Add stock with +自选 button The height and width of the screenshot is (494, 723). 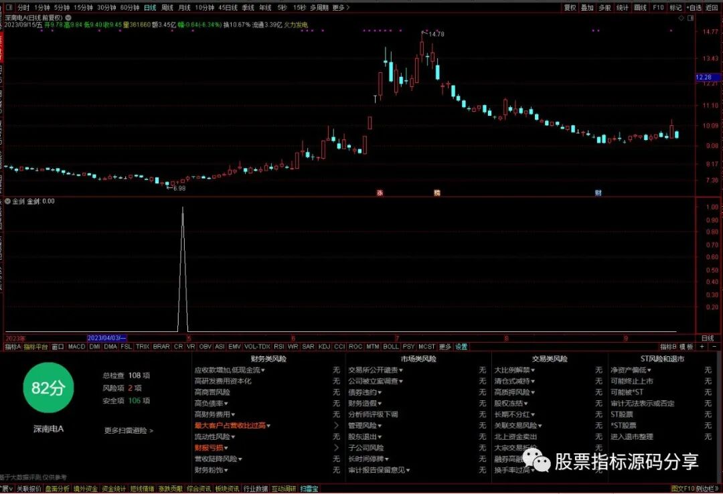pos(694,8)
